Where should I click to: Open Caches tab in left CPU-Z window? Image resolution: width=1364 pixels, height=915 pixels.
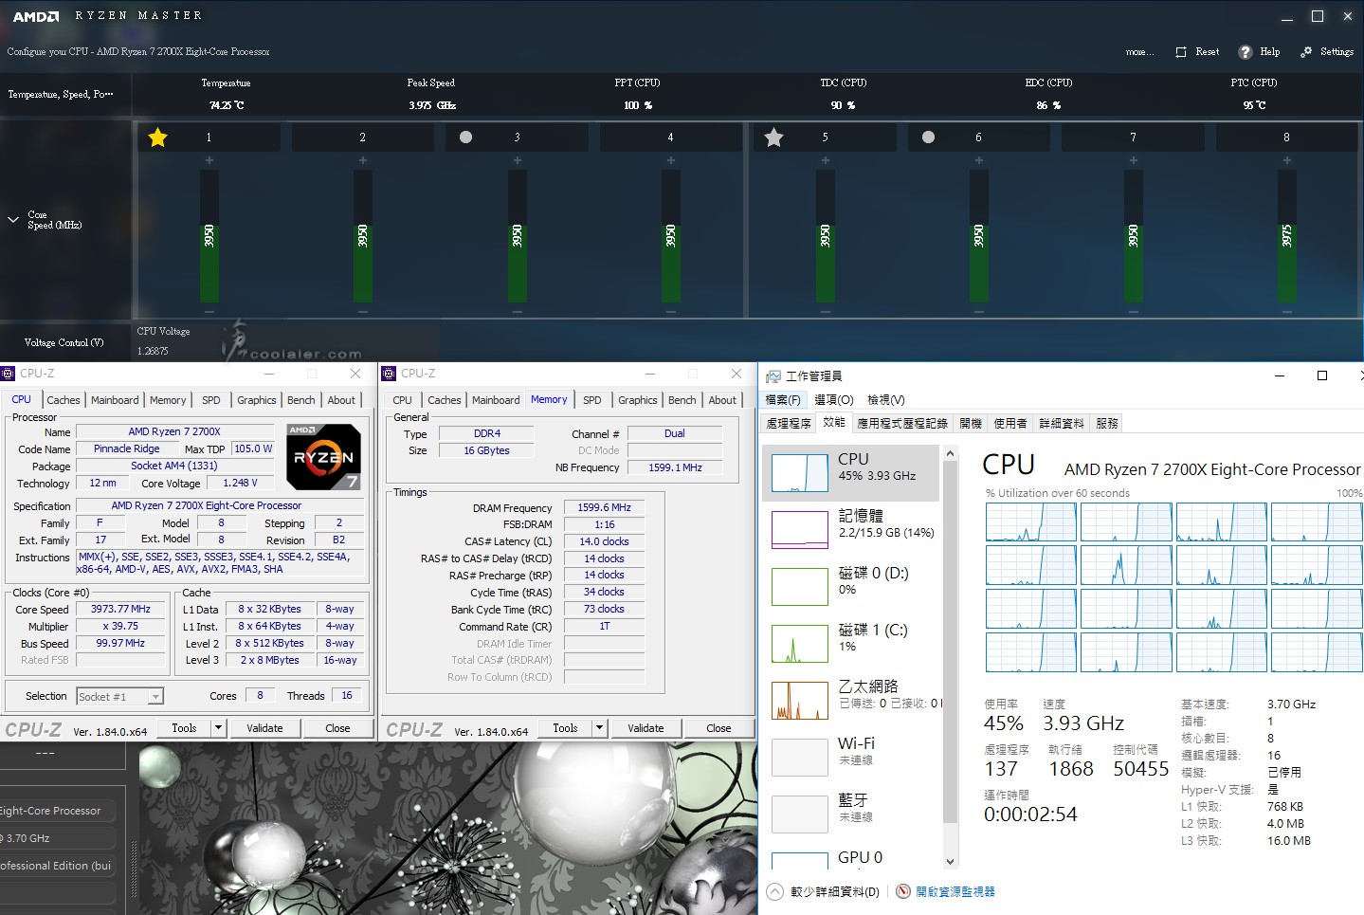64,400
